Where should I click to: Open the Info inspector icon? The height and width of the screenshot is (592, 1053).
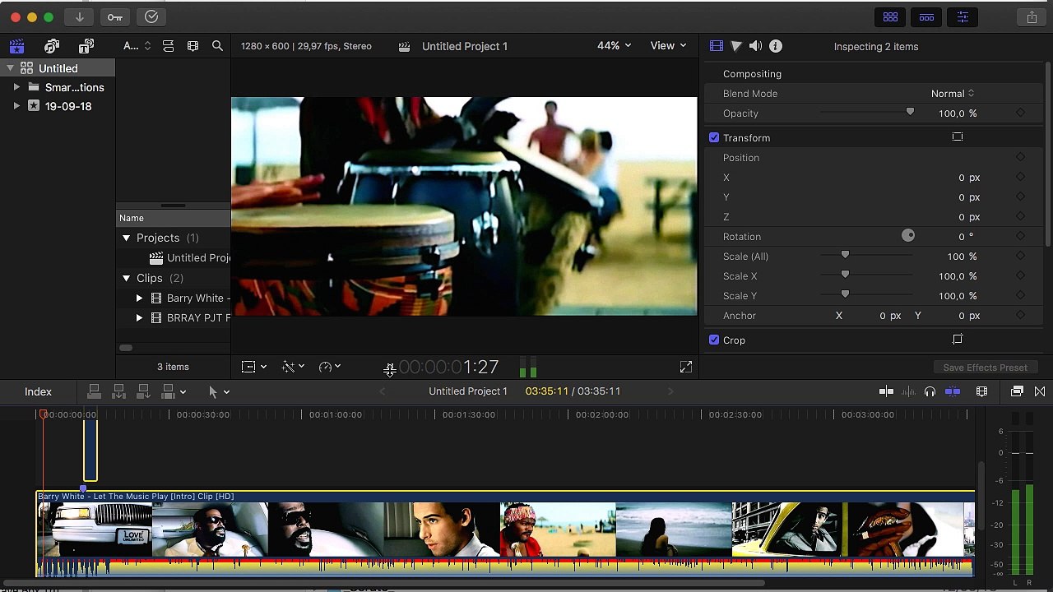coord(775,47)
